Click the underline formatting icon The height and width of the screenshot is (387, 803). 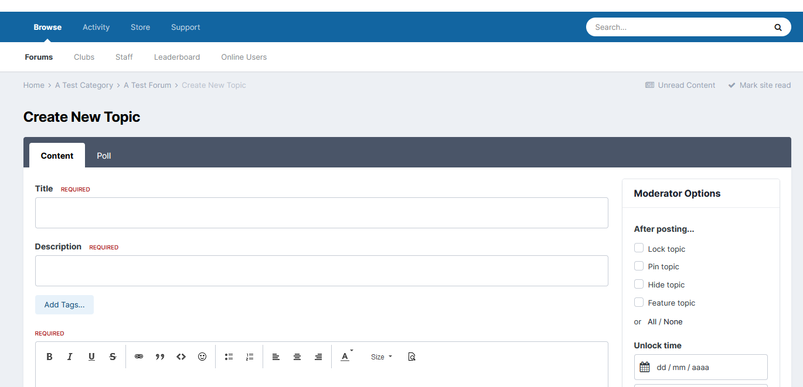(91, 357)
